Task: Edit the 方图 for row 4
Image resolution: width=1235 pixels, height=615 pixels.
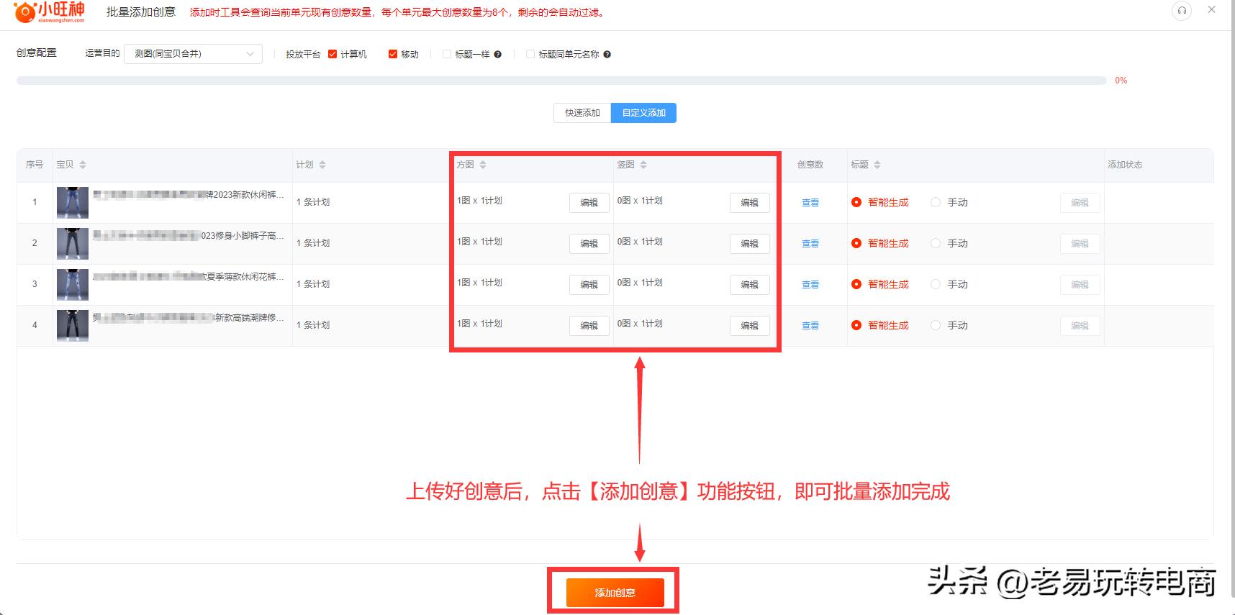Action: coord(589,326)
